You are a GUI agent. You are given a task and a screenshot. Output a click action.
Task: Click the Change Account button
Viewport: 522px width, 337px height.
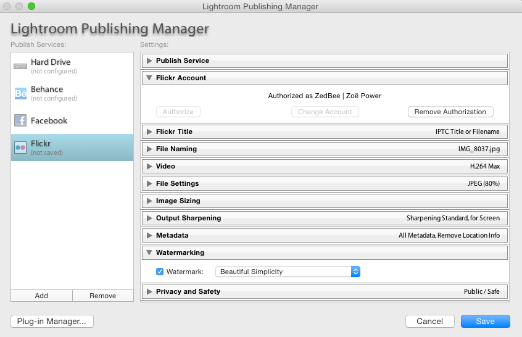(x=325, y=112)
